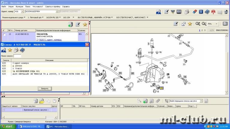
Task: Zoom in on the parts diagram
Action: 198,24
